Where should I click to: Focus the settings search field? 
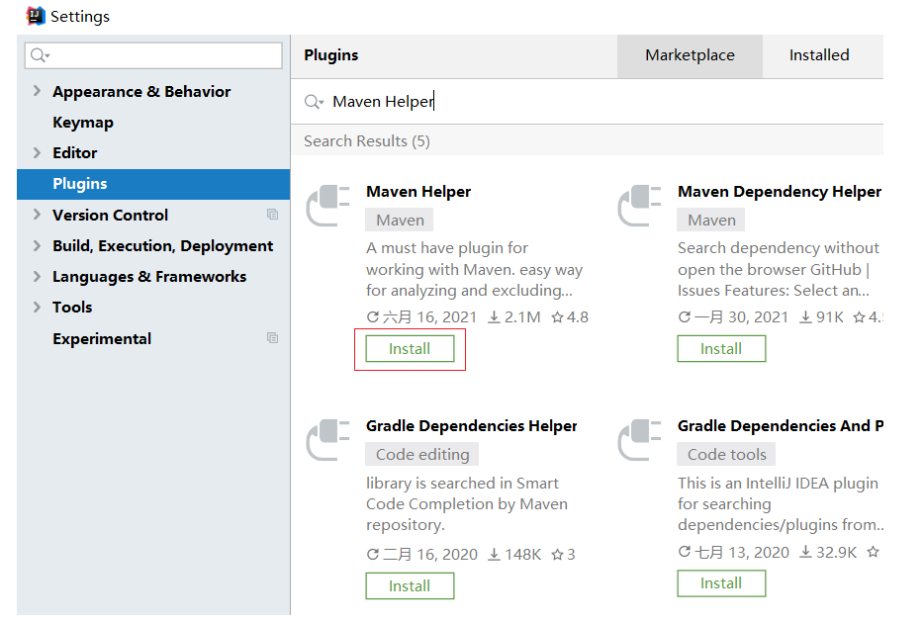coord(153,55)
